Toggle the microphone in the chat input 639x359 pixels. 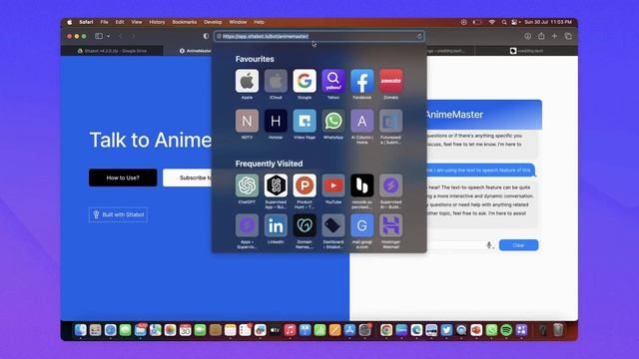[489, 245]
